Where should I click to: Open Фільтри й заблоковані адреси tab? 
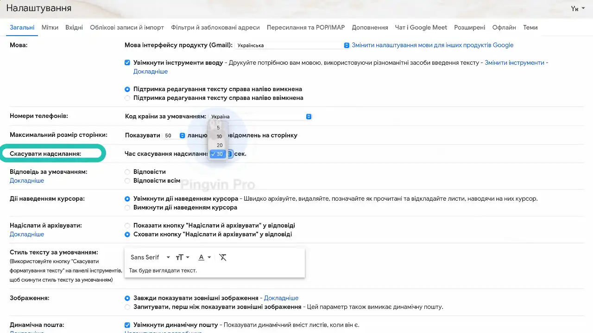tap(215, 27)
